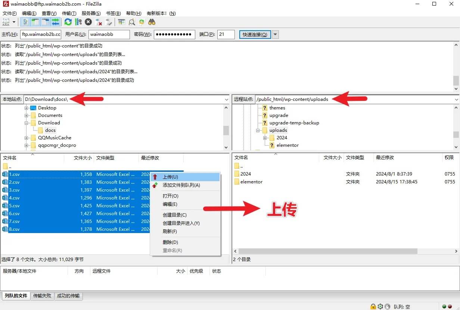Image resolution: width=460 pixels, height=310 pixels.
Task: Select remote 2024 folder in file list
Action: (246, 174)
